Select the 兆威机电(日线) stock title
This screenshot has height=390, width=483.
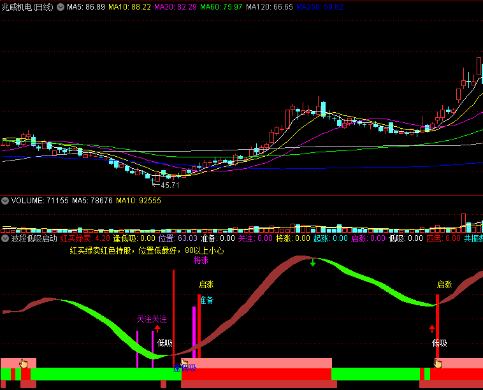[x=27, y=7]
